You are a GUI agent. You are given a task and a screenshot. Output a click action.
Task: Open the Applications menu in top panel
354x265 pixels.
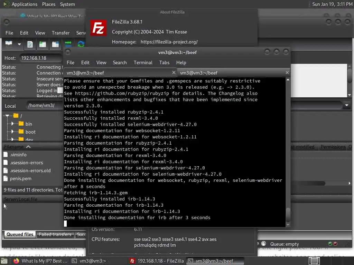coord(20,4)
